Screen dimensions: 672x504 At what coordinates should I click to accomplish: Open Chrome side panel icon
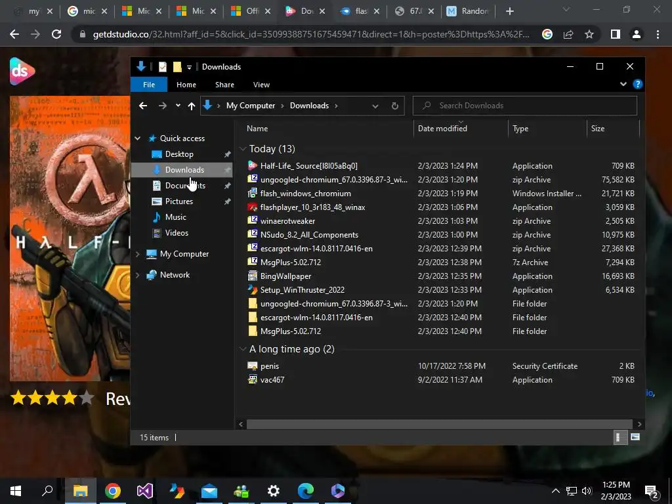coord(616,34)
